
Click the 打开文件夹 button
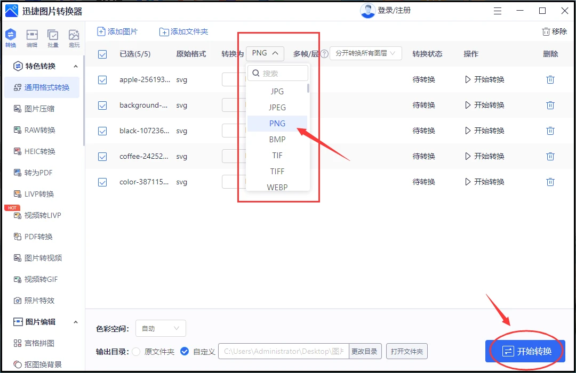pyautogui.click(x=407, y=351)
